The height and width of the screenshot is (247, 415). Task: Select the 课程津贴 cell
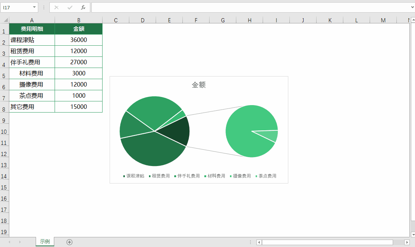pos(32,40)
